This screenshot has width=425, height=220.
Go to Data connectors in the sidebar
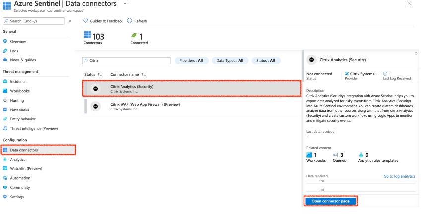pos(24,150)
